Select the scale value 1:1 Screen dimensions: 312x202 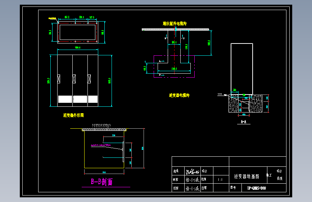pos(220,179)
